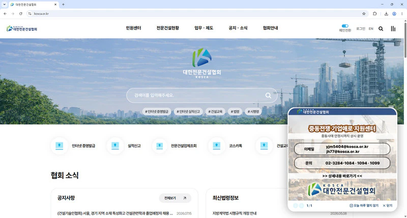The image size is (407, 218).
Task: Expand the 전문건설현황 menu
Action: pyautogui.click(x=168, y=28)
